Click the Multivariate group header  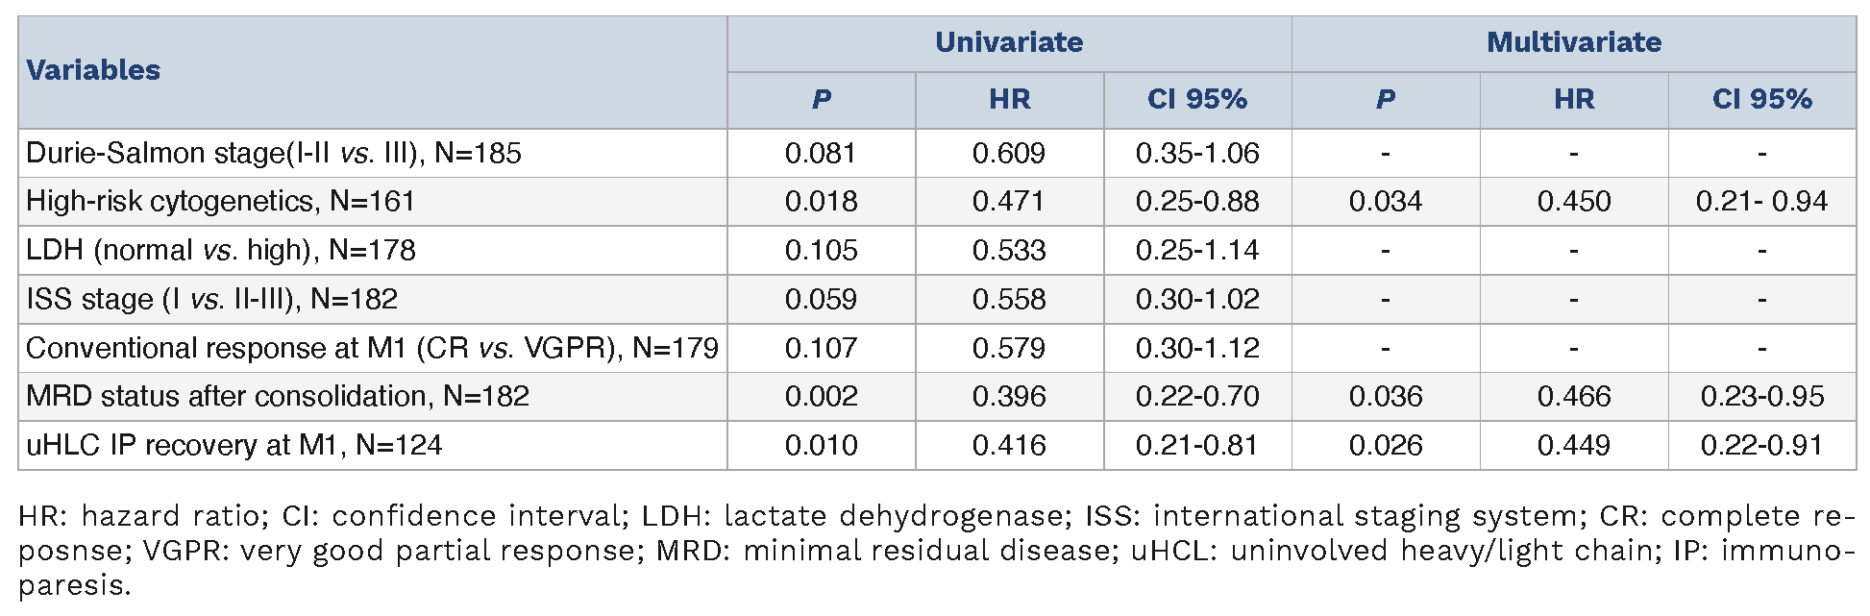(1573, 42)
